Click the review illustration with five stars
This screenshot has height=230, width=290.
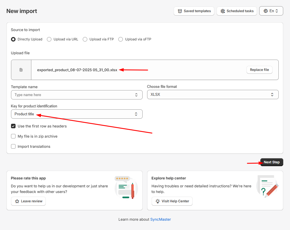click(126, 187)
